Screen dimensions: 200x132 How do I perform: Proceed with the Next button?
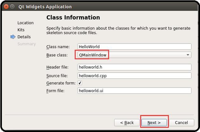154,122
